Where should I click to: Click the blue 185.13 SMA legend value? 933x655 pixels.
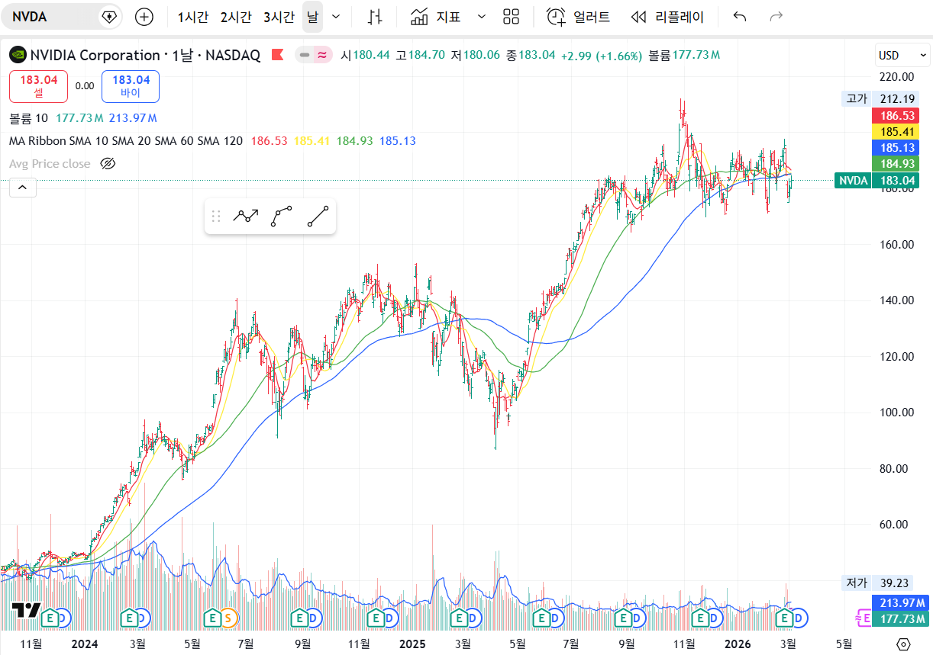tap(398, 141)
